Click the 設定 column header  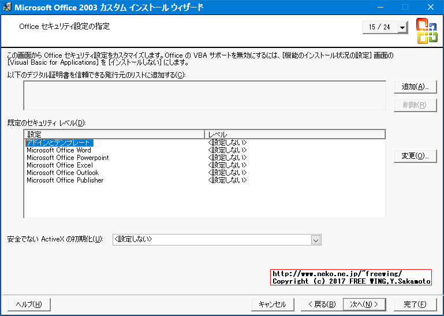click(x=114, y=135)
